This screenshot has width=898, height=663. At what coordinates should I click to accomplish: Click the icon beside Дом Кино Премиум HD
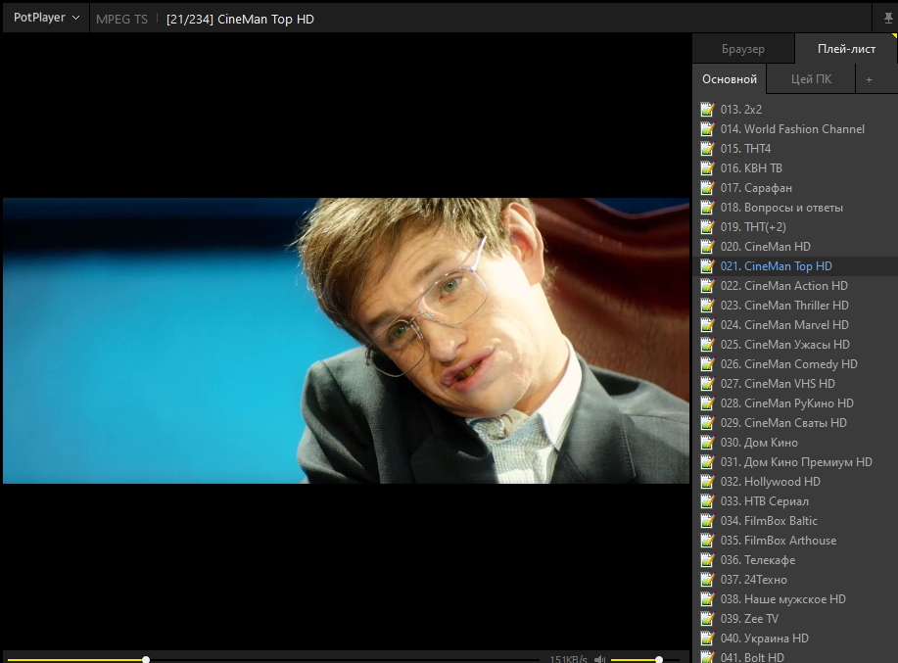(708, 461)
